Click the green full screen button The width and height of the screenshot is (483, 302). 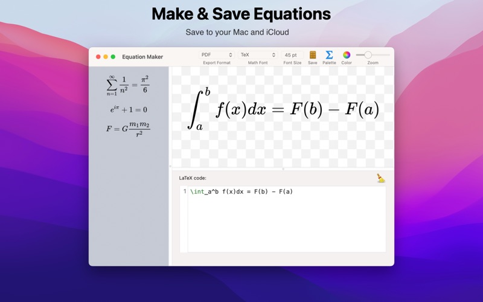(x=113, y=57)
